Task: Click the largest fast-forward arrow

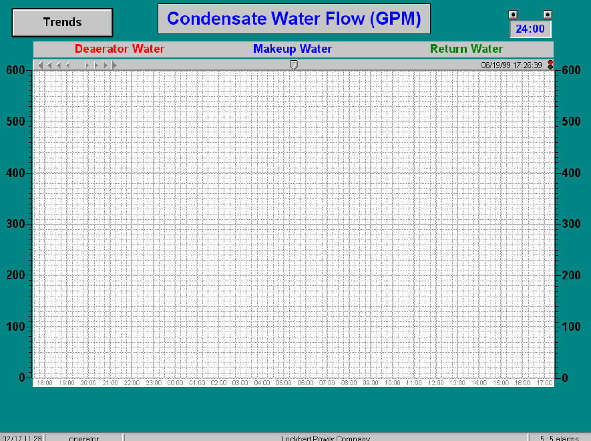Action: point(114,65)
